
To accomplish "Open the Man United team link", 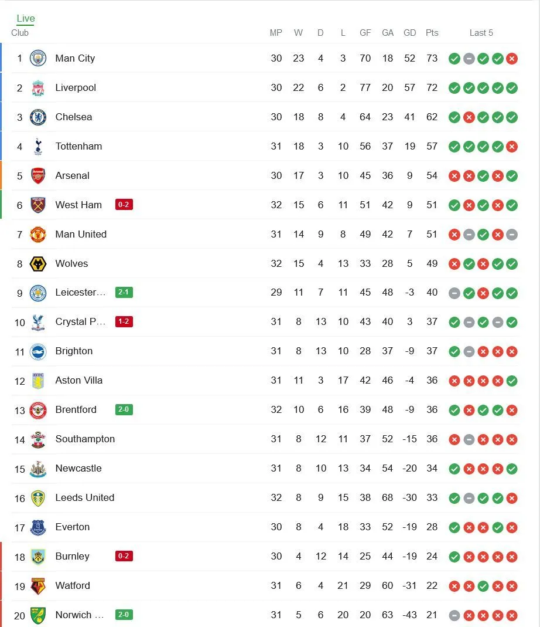I will 81,234.
